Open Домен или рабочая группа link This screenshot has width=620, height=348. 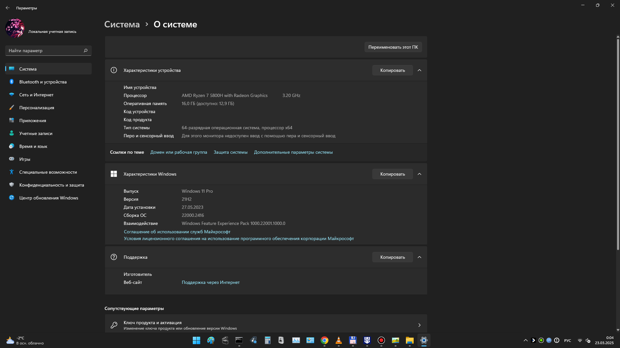click(x=179, y=152)
